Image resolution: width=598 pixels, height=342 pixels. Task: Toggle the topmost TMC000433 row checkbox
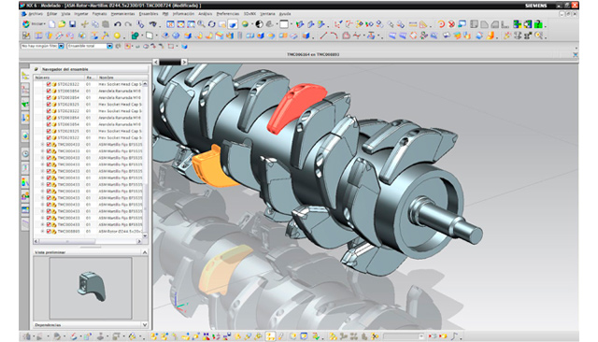point(49,145)
